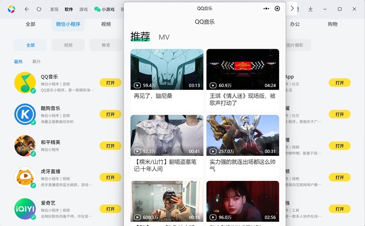This screenshot has width=365, height=226.
Task: Open the downloads icon in the title bar
Action: (310, 9)
